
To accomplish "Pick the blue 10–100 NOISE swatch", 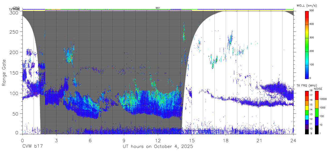I will (317, 121).
